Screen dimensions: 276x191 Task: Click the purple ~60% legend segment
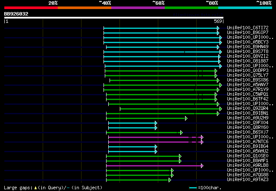click(138, 8)
